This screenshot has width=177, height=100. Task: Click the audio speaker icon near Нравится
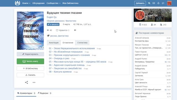[75, 30]
